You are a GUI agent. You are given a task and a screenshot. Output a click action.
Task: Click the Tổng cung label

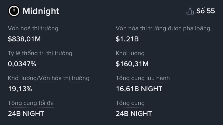130,103
